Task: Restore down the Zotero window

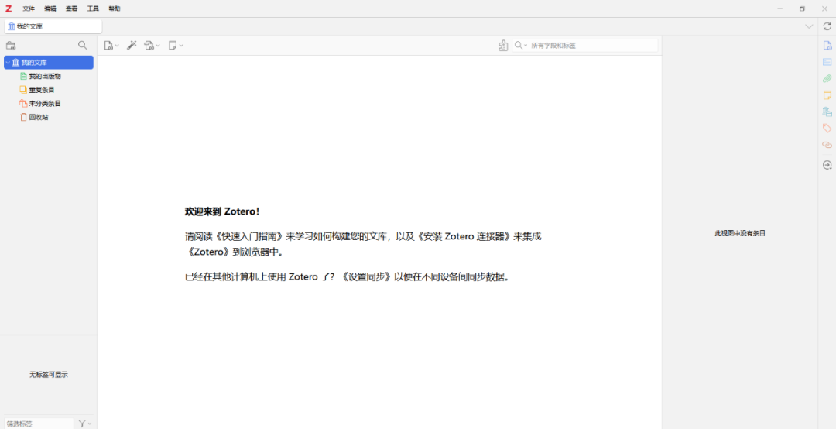Action: [803, 9]
